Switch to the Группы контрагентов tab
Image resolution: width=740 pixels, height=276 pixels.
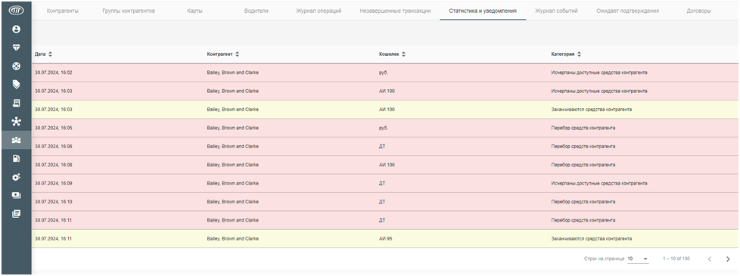pyautogui.click(x=129, y=11)
